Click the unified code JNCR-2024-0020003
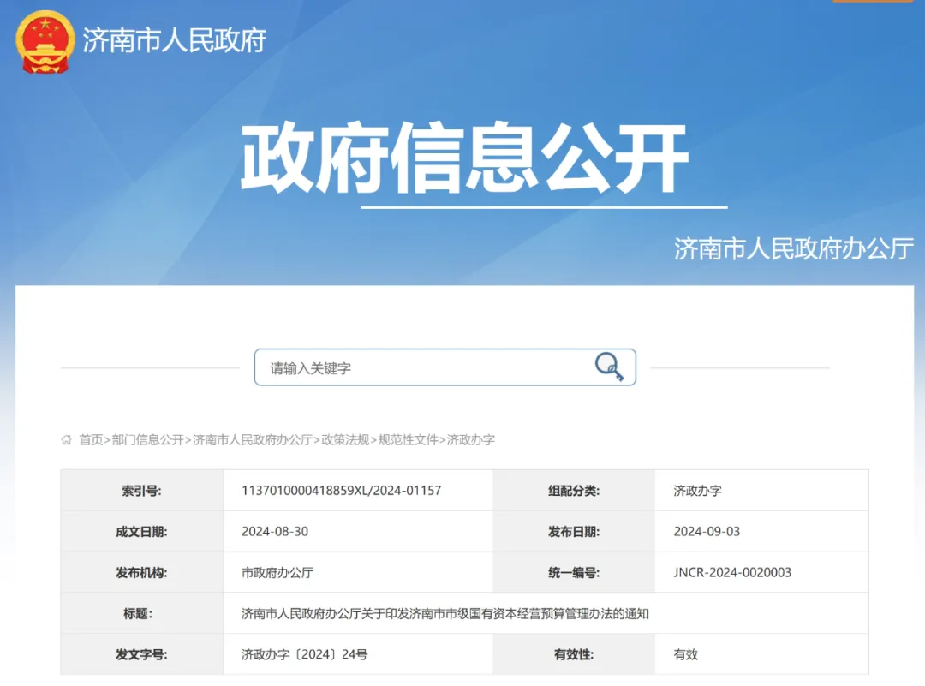The image size is (925, 686). point(732,573)
